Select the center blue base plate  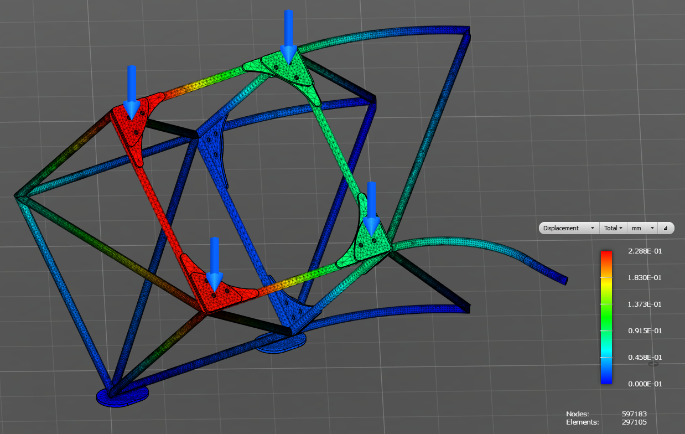coord(281,342)
